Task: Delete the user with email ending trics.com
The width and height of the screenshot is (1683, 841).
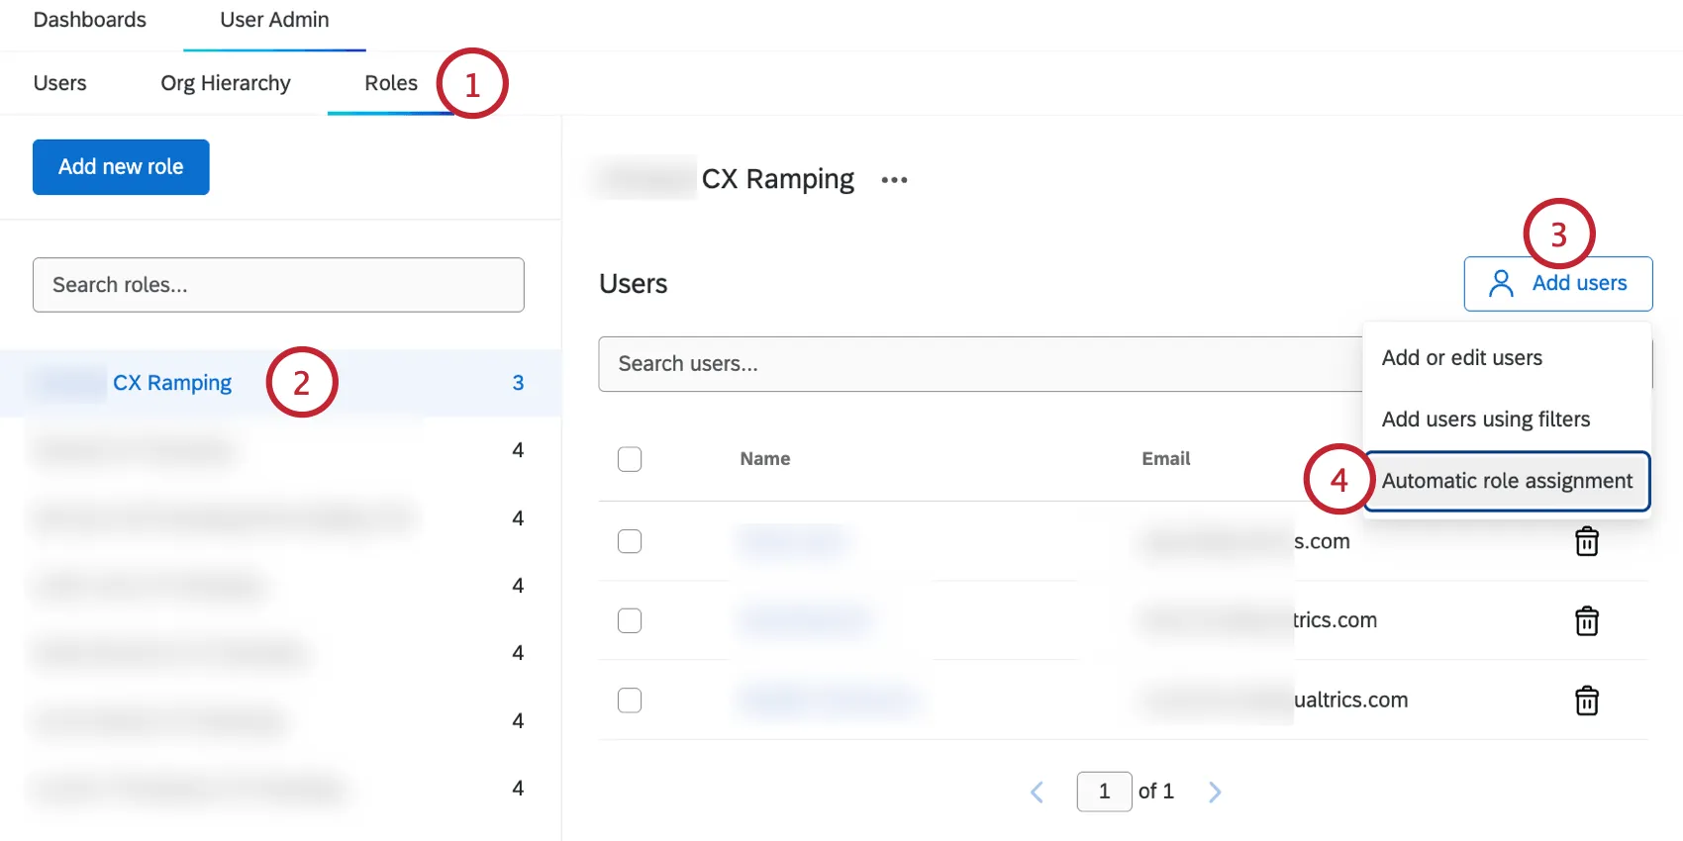Action: 1587,620
